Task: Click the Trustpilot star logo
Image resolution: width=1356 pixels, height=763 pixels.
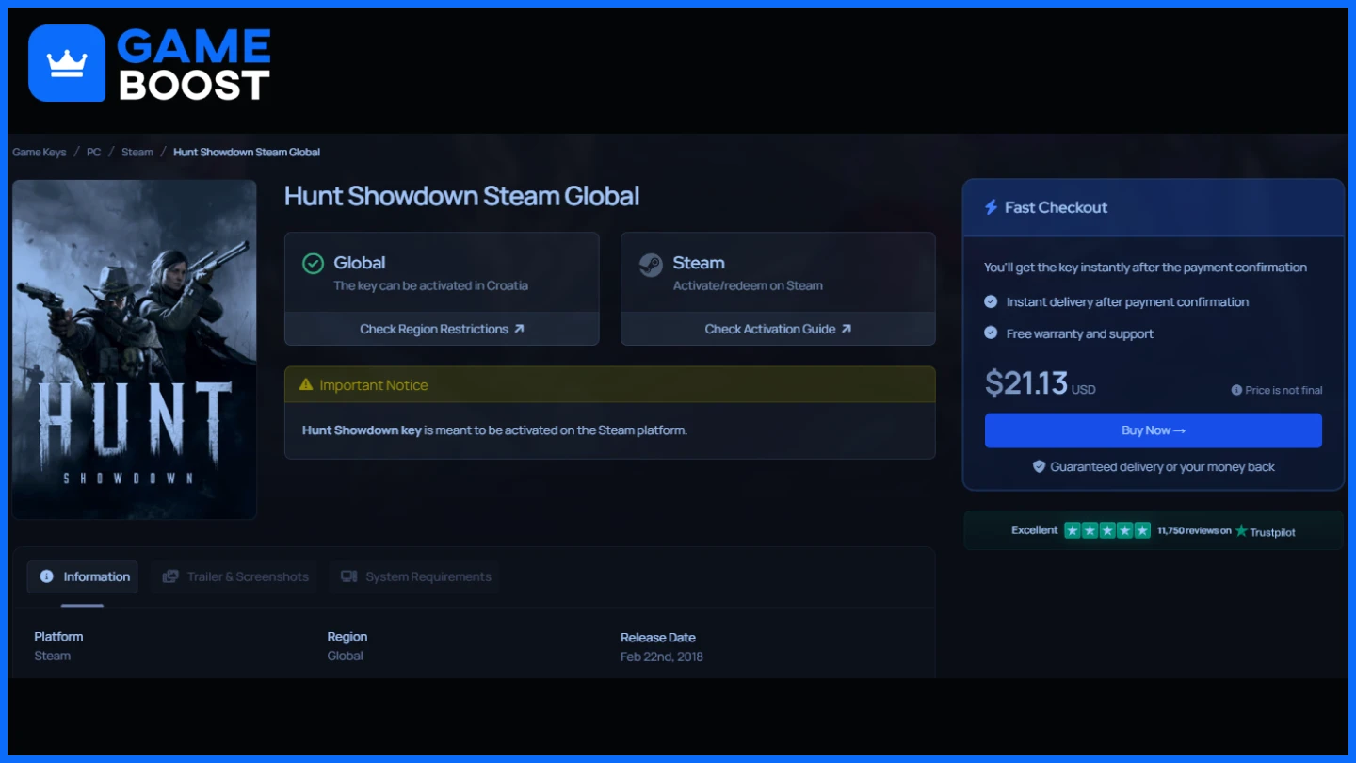Action: click(1241, 531)
